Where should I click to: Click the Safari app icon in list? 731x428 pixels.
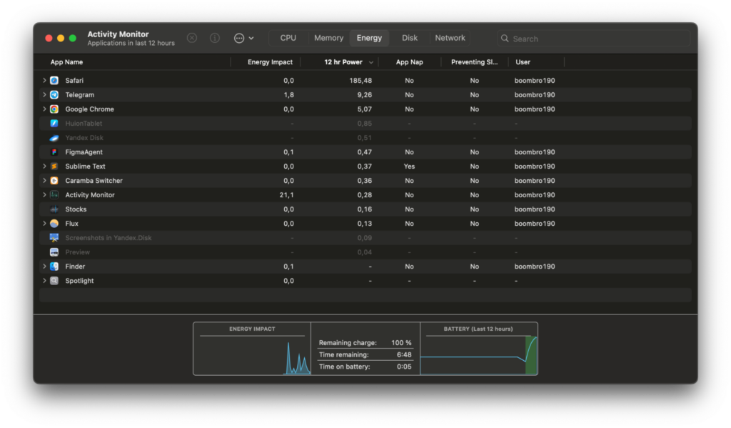pyautogui.click(x=54, y=81)
